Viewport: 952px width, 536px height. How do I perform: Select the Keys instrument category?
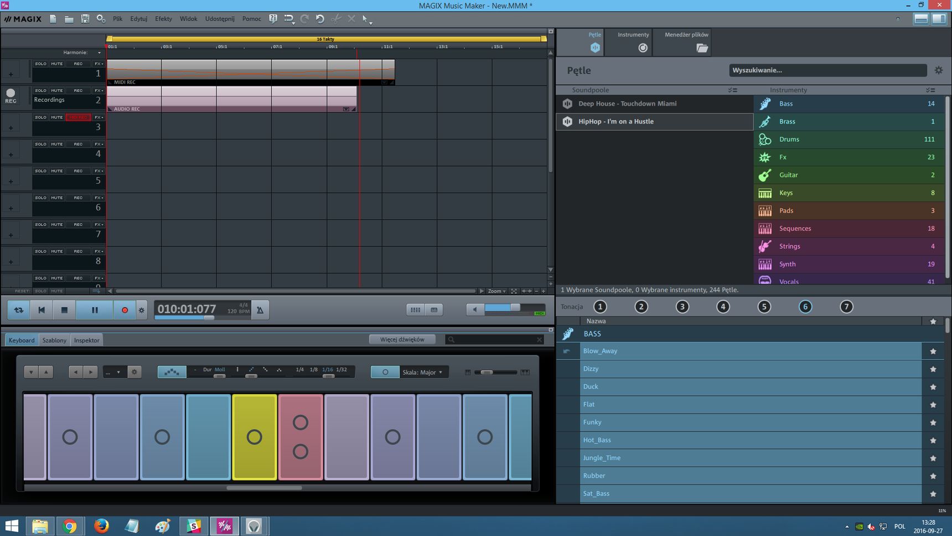(850, 193)
